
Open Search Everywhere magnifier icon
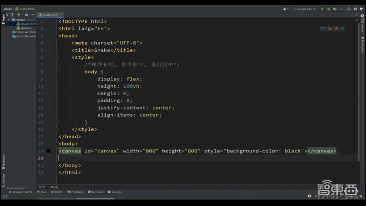(349, 9)
